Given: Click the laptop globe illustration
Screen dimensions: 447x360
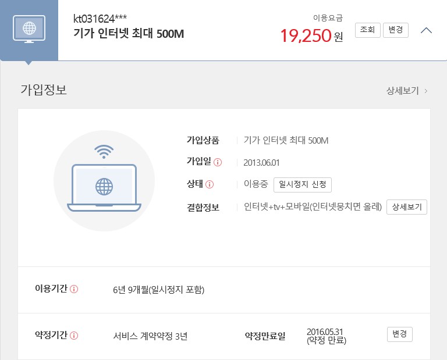Looking at the screenshot, I should pos(104,187).
